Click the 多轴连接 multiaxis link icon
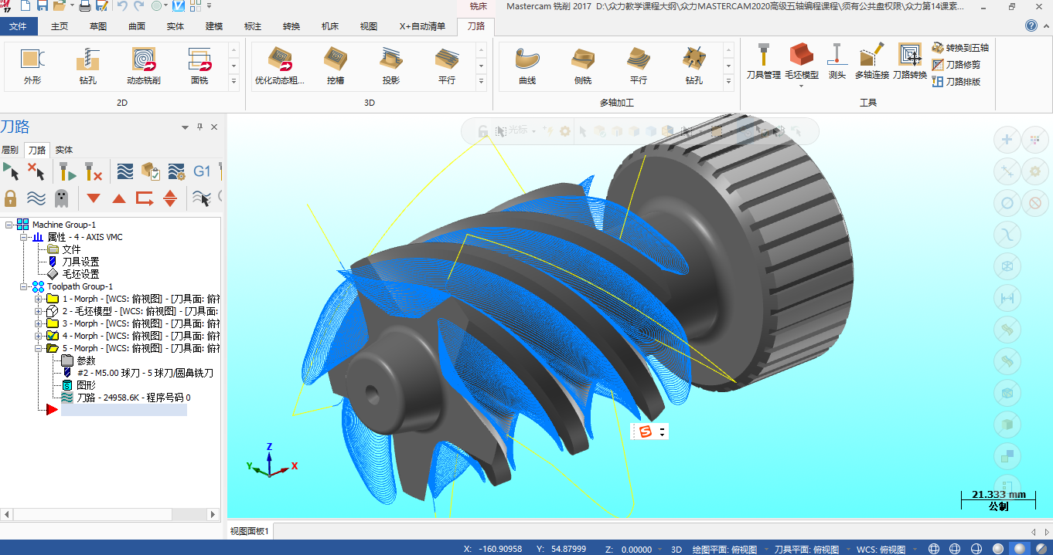 [871, 59]
